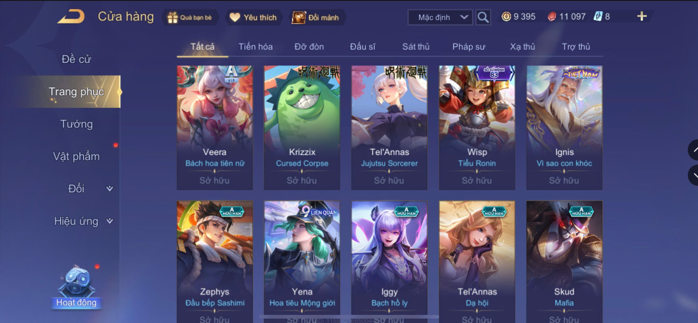Expand the Đổi sidebar menu
This screenshot has width=698, height=323.
[110, 189]
